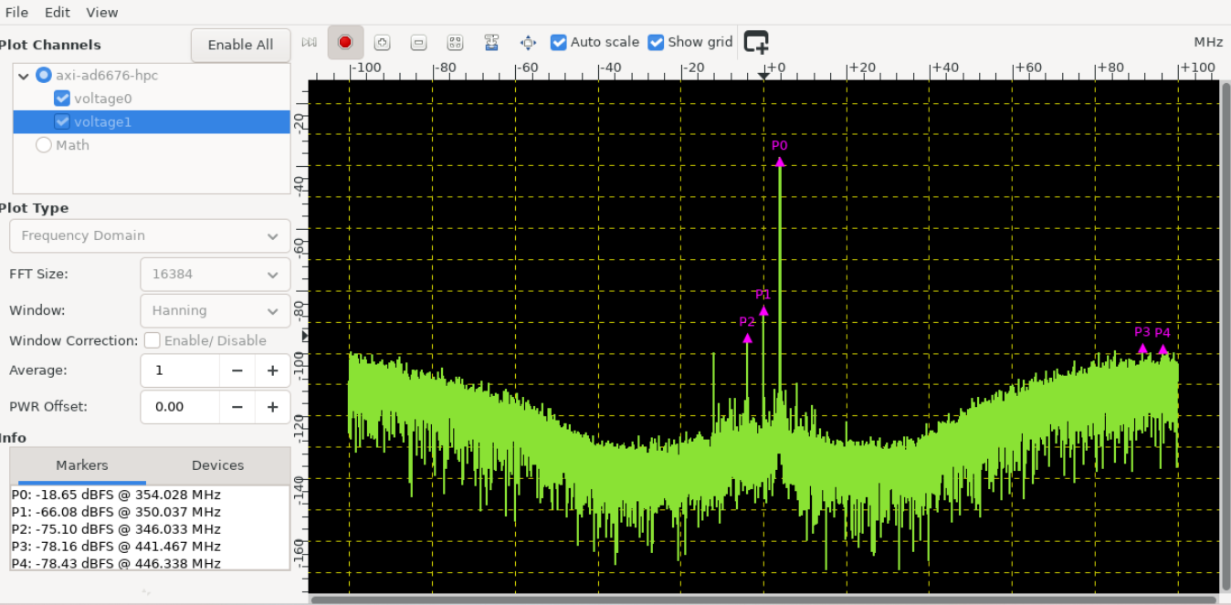Click the fullscreen arrows icon
The height and width of the screenshot is (605, 1231).
528,42
